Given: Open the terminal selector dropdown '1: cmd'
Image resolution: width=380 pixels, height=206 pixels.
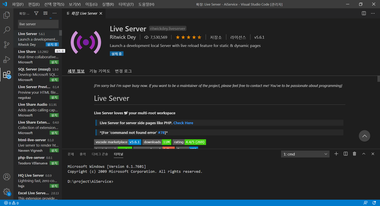Looking at the screenshot, I should point(305,154).
